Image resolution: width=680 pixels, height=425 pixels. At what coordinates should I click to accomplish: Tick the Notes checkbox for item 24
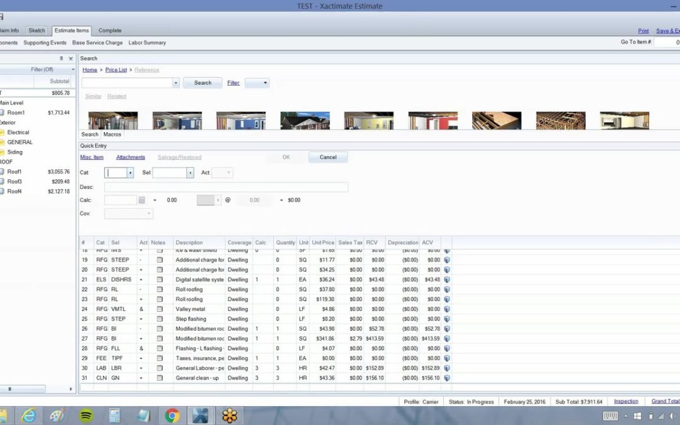tap(159, 309)
